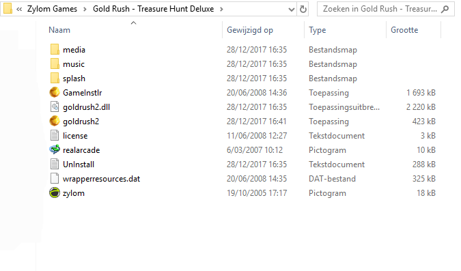Select the wrapperresources.dat file name
This screenshot has height=271, width=461.
tap(102, 179)
